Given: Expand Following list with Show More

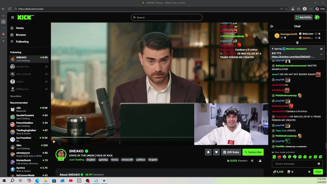Looking at the screenshot, I should [x=16, y=96].
